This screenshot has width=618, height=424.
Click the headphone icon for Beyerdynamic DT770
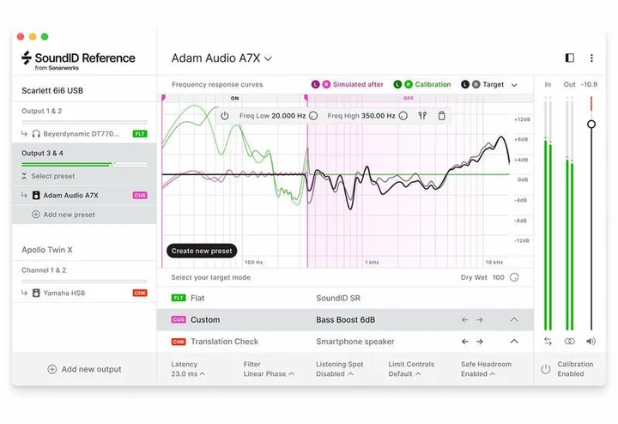pyautogui.click(x=36, y=134)
